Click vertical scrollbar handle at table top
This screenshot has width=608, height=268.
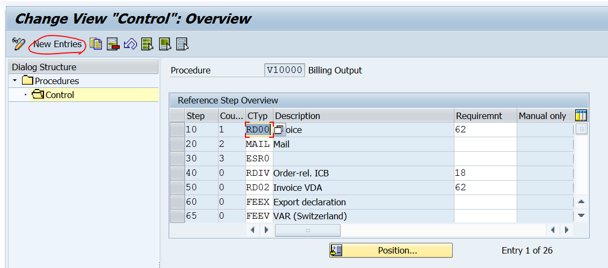[581, 129]
